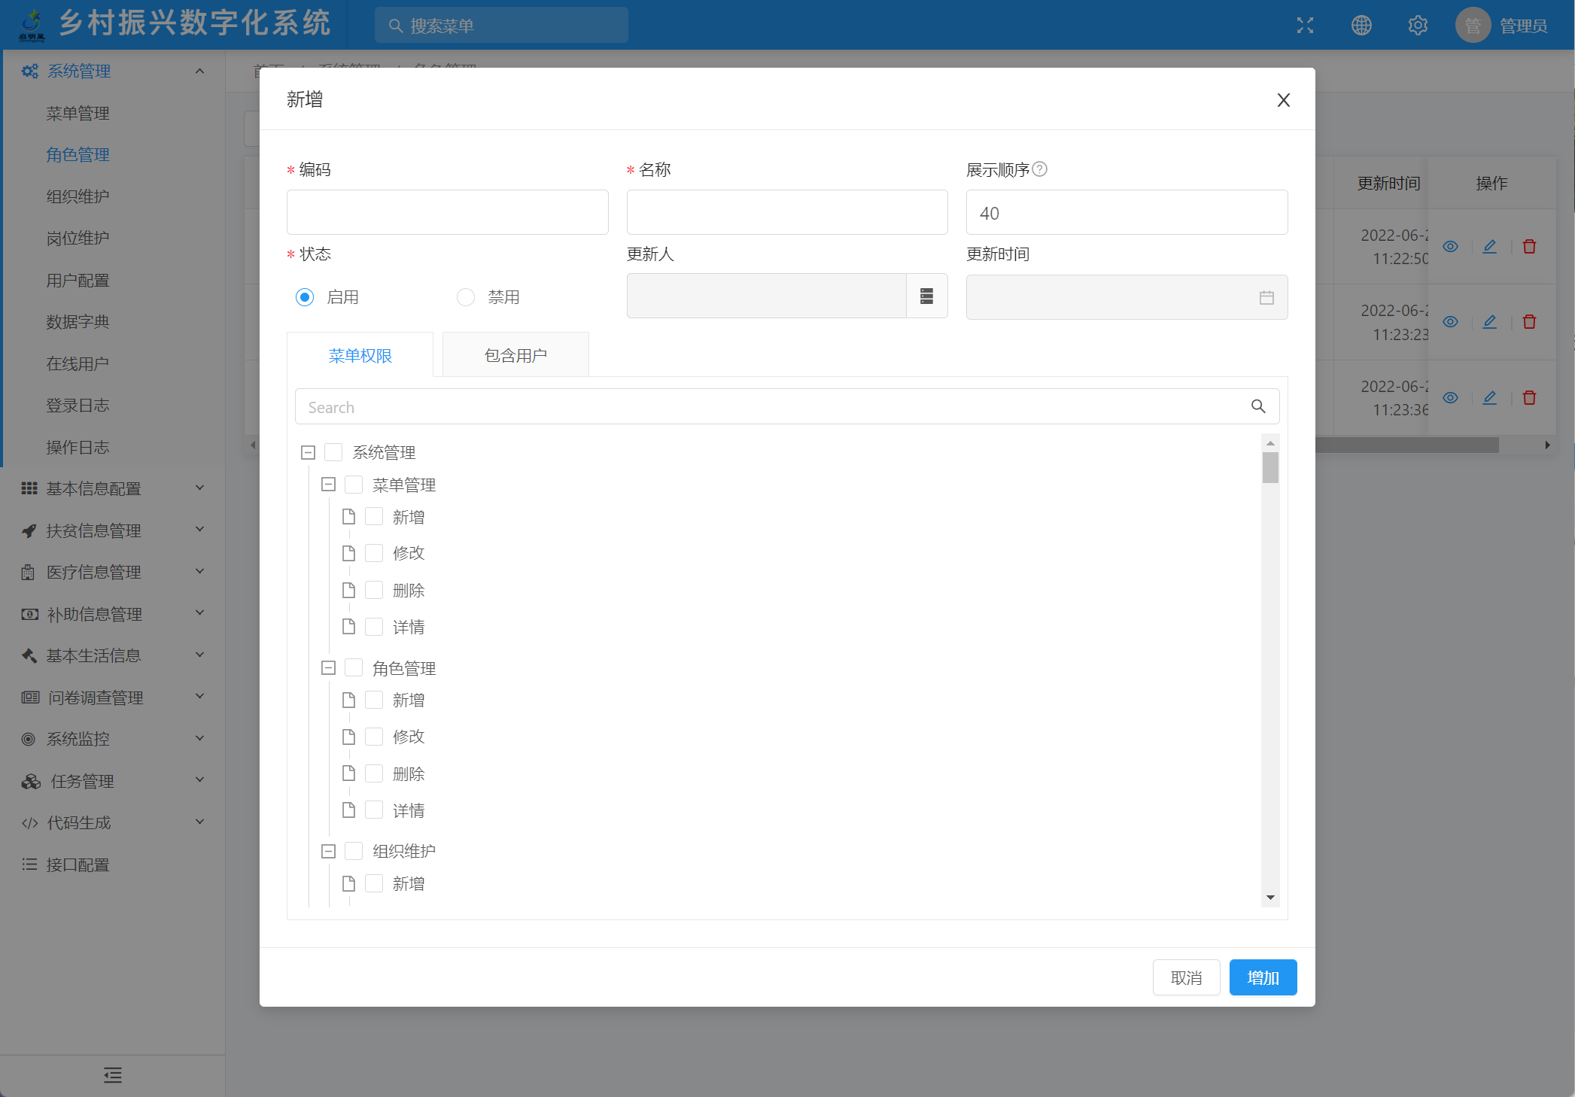Click the permission tree scrollbar down arrow
The height and width of the screenshot is (1097, 1575).
click(x=1270, y=897)
